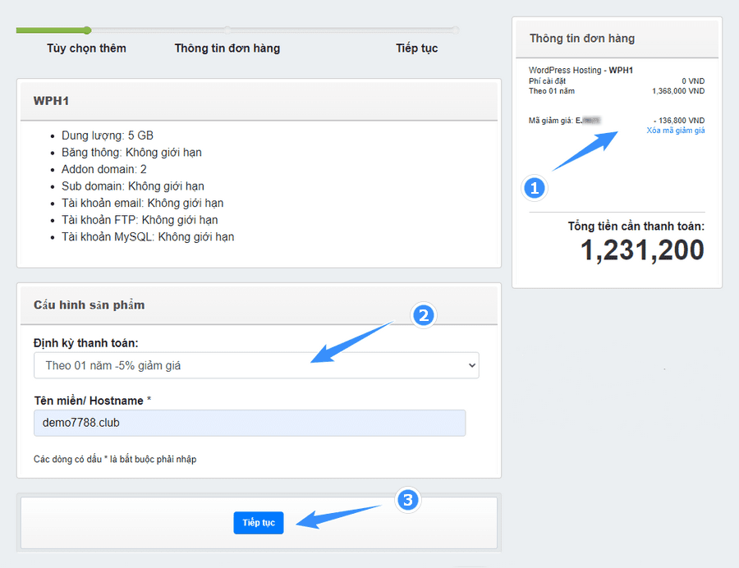Click Tài khoản FTP: Không giới hạn
This screenshot has width=739, height=568.
[x=140, y=220]
